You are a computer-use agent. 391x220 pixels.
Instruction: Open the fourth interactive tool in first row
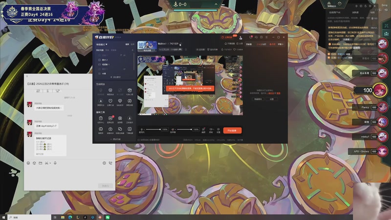point(130,91)
